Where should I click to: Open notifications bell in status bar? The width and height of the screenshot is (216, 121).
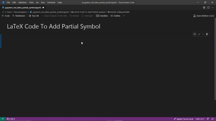pos(213,119)
